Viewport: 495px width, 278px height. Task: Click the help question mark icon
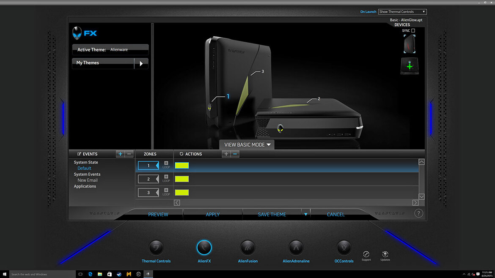click(418, 213)
